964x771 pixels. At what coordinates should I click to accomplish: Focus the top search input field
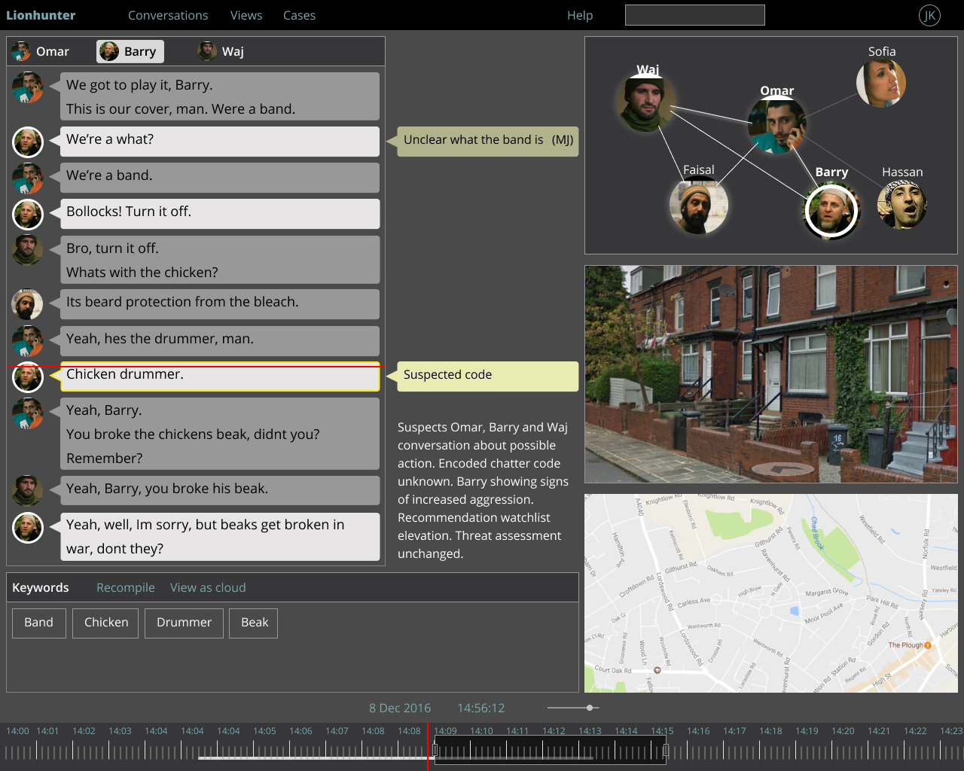tap(695, 15)
